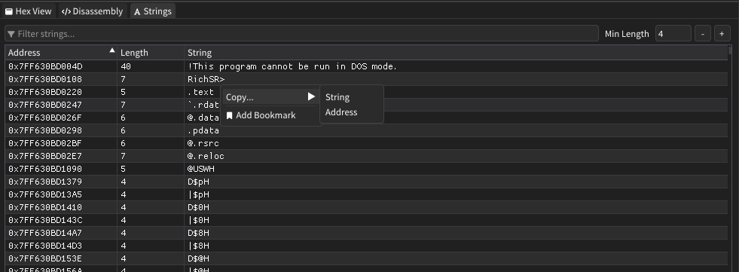This screenshot has height=272, width=739.
Task: Select address 0x7FF630BD1379
Action: tap(45, 182)
